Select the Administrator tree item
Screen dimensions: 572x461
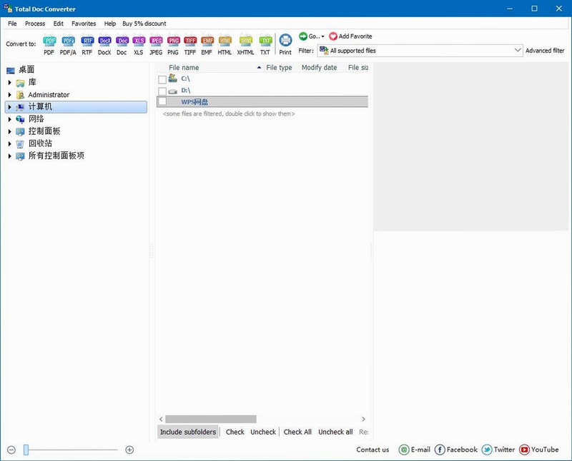tap(49, 95)
